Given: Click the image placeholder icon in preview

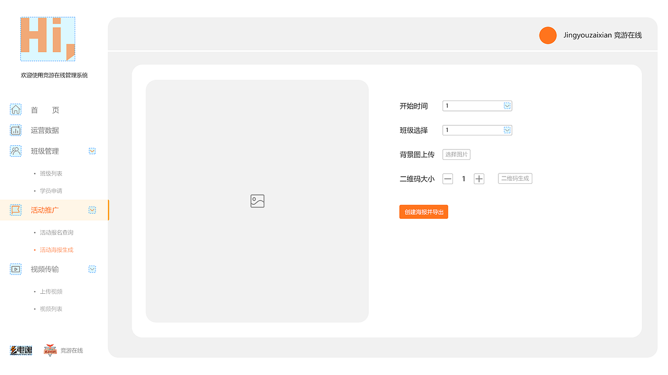Looking at the screenshot, I should click(257, 201).
